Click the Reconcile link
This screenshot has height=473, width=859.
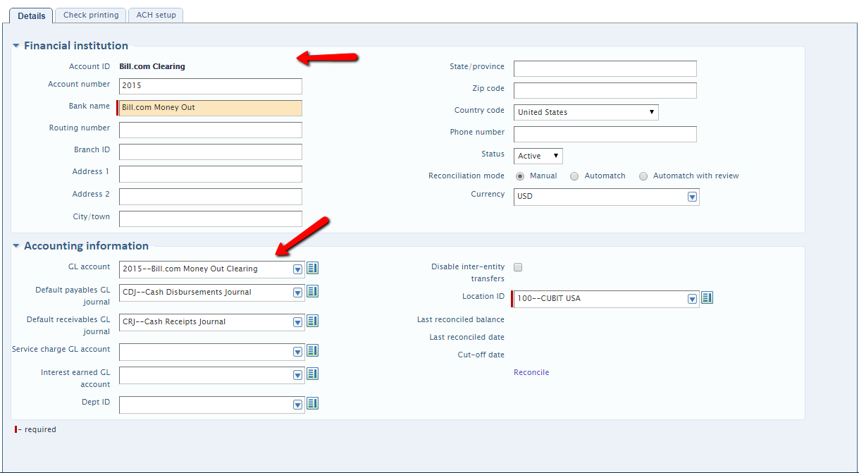pyautogui.click(x=531, y=372)
